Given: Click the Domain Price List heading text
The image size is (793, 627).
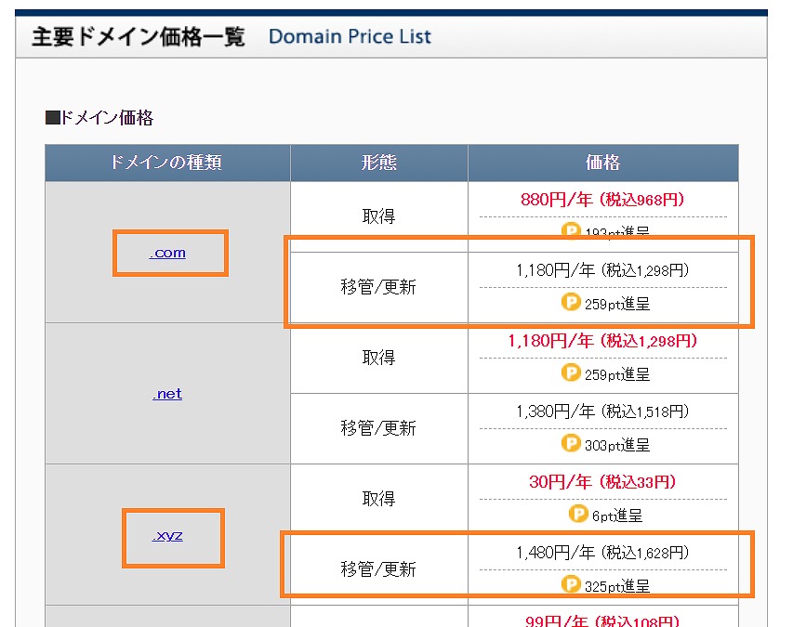Looking at the screenshot, I should point(349,36).
